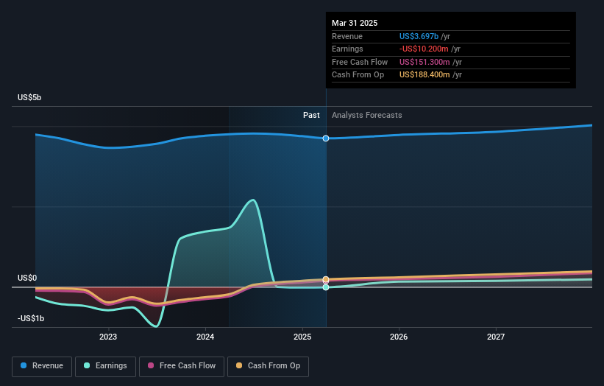Image resolution: width=604 pixels, height=386 pixels.
Task: Click the 2023 x-axis label
Action: pyautogui.click(x=108, y=337)
